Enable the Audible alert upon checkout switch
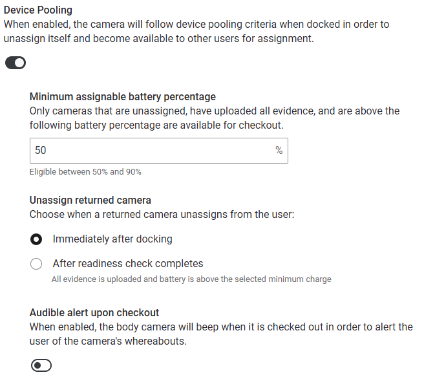The width and height of the screenshot is (424, 377). coord(41,365)
